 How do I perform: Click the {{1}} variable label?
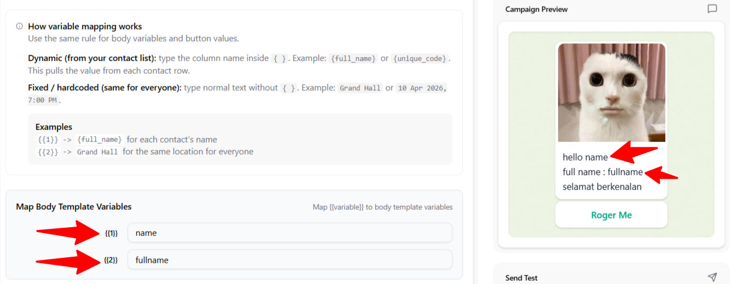pos(111,233)
